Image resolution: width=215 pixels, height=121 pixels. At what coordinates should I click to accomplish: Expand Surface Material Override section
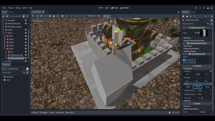(x=193, y=41)
